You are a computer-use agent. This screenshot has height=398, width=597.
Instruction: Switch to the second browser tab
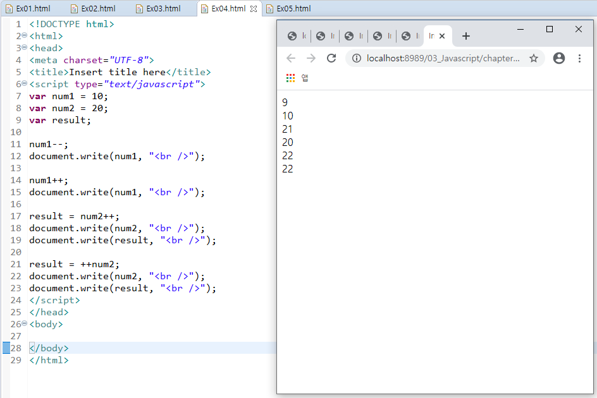325,36
